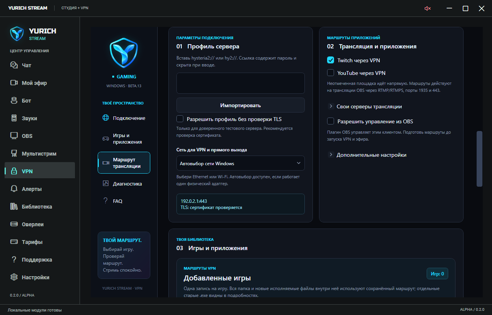Uncheck Twitch через VPN
Image resolution: width=492 pixels, height=315 pixels.
coord(331,60)
